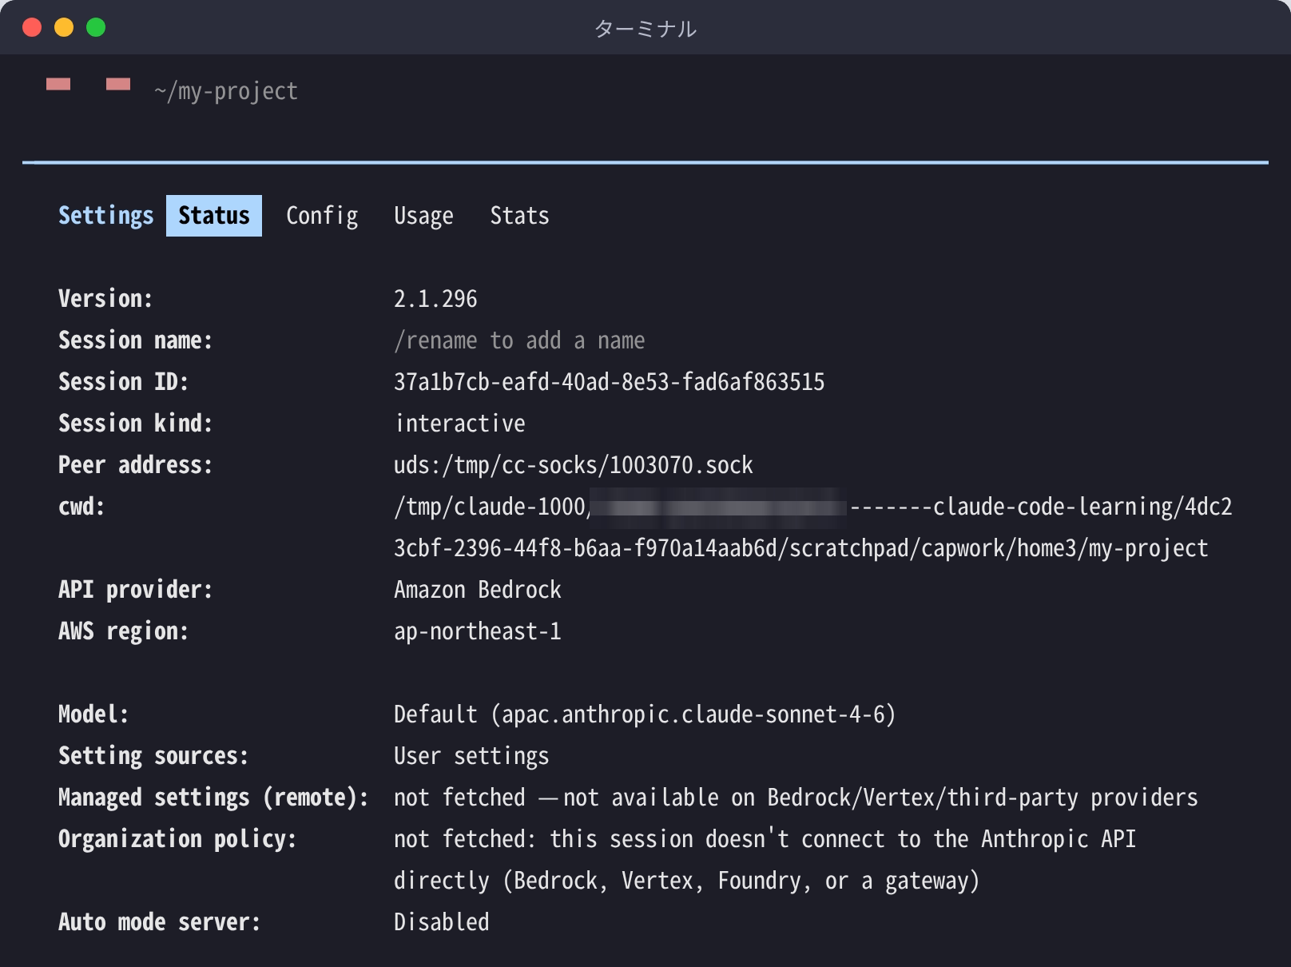
Task: Click the peer address uds:/tmp/cc-socks/1003070.sock
Action: point(573,465)
